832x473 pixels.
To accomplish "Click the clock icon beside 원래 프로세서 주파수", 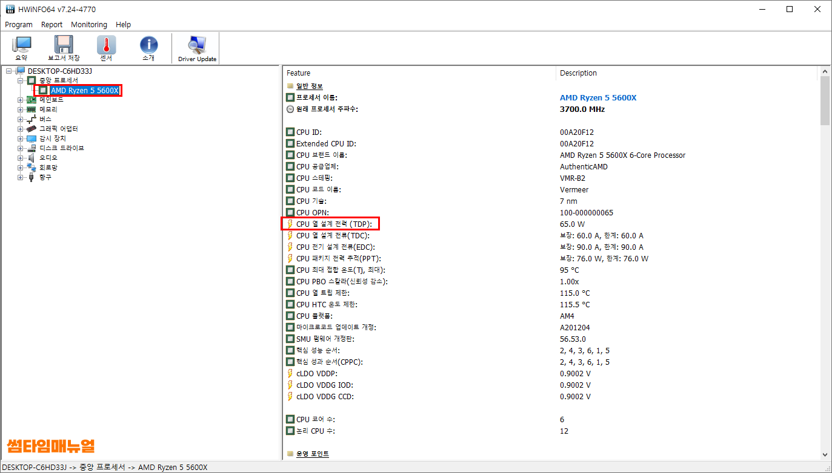I will pyautogui.click(x=290, y=109).
